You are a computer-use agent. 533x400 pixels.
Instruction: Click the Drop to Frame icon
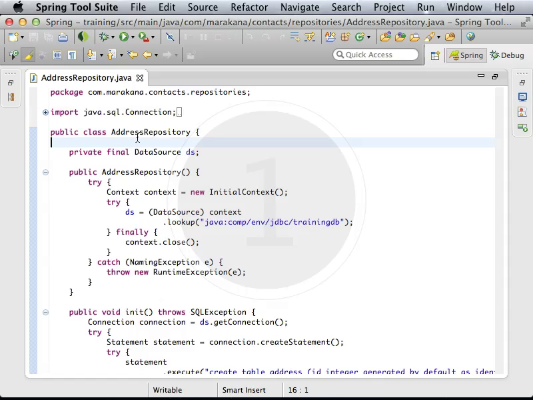(295, 37)
